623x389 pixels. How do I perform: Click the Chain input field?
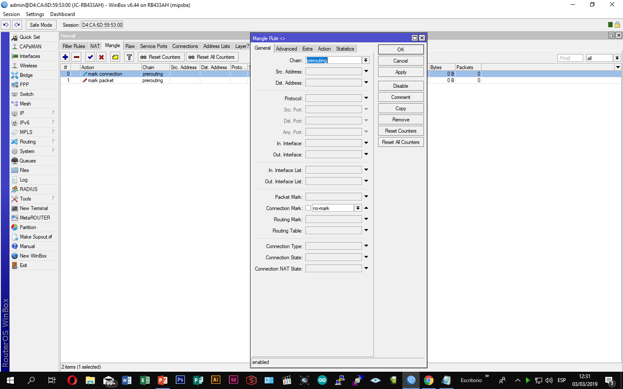tap(334, 61)
